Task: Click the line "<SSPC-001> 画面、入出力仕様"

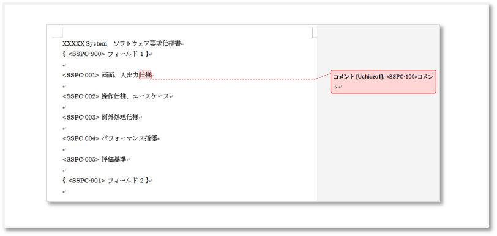Action: pos(107,75)
